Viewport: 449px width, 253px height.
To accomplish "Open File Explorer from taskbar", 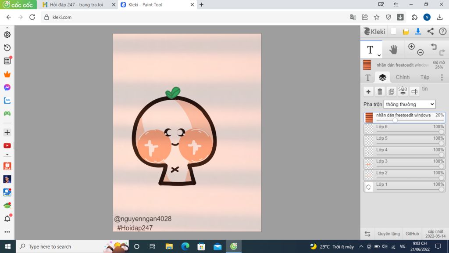I will tap(169, 246).
